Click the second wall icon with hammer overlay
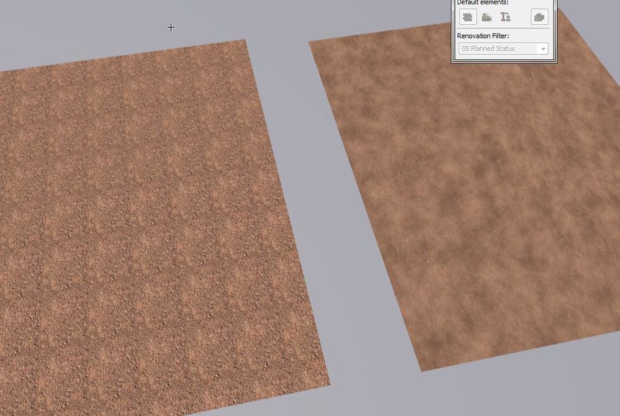This screenshot has width=620, height=416. pos(487,17)
